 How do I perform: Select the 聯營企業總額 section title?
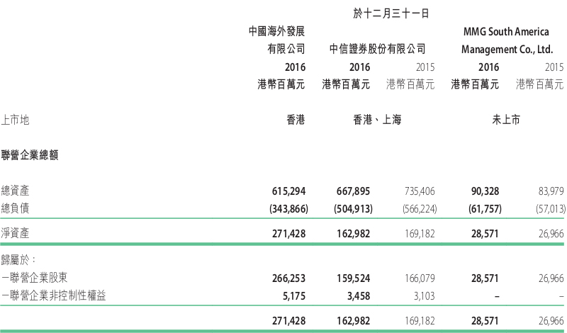click(x=30, y=155)
